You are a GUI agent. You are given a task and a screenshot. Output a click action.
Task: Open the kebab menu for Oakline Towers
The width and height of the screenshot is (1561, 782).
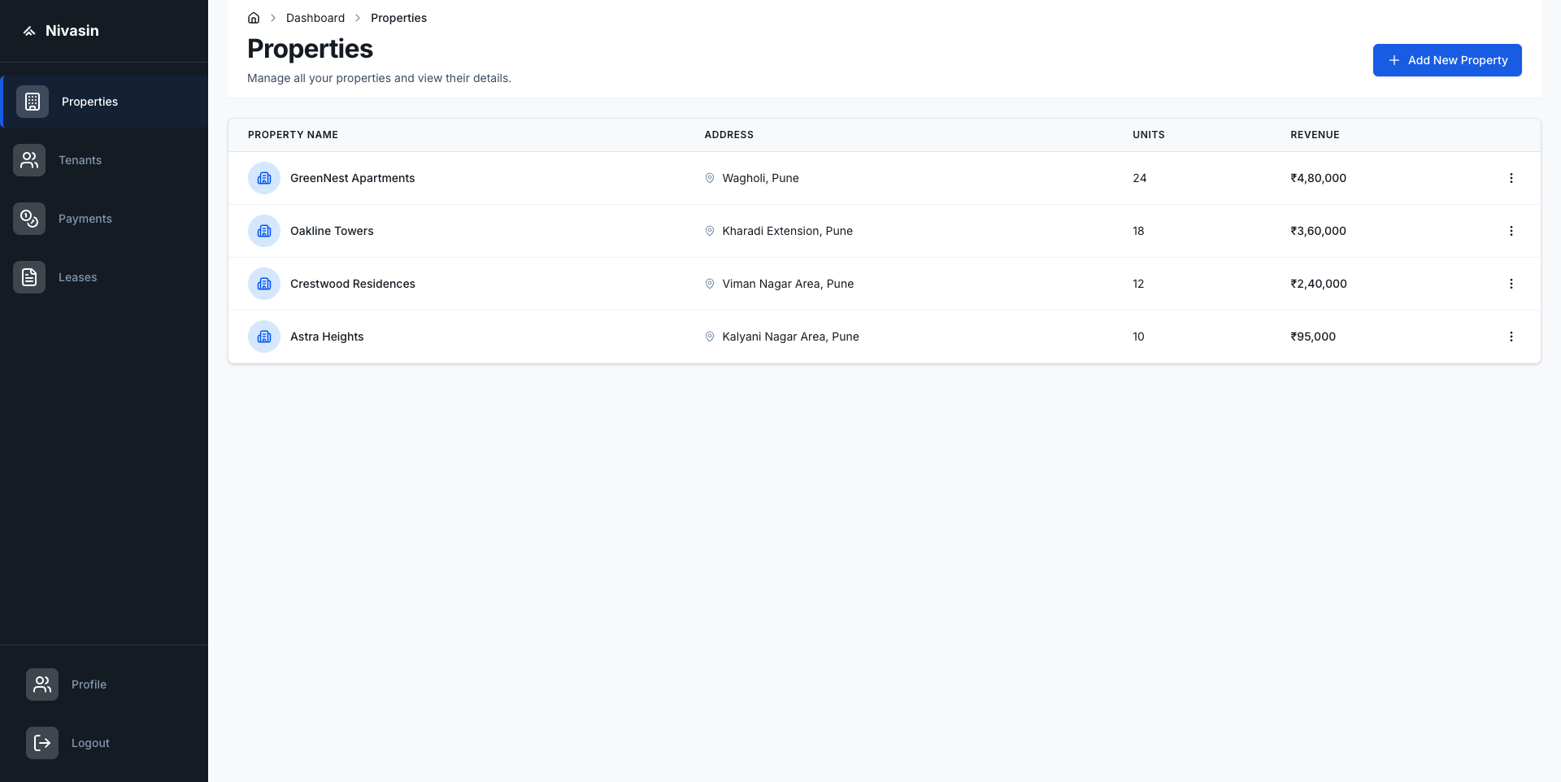coord(1512,231)
